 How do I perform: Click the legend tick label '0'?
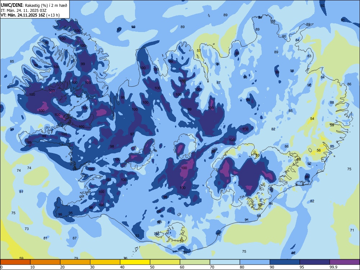(1, 267)
